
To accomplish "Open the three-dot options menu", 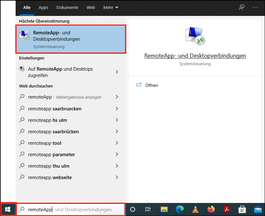I will coord(255,7).
